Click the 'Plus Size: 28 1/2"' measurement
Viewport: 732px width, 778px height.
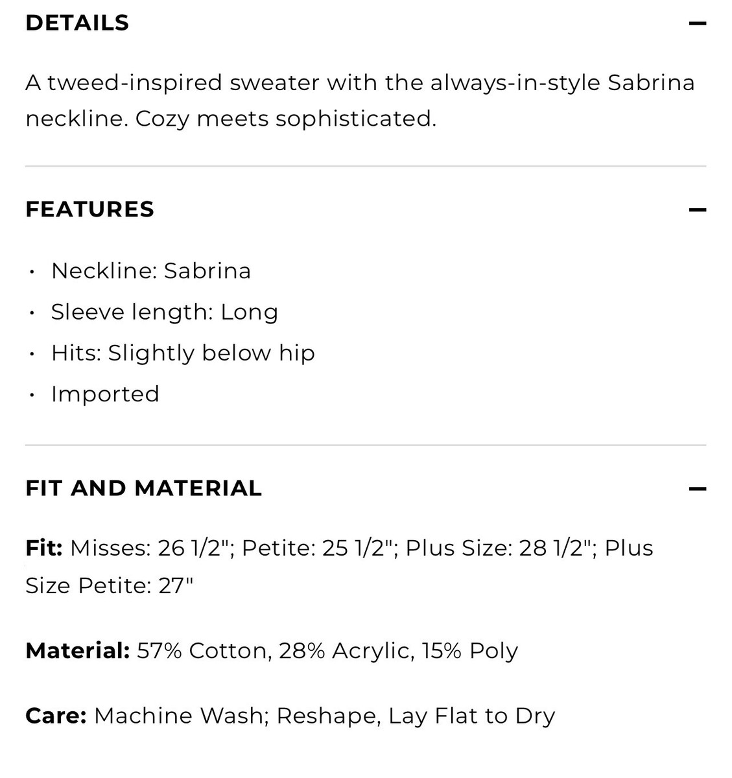click(x=501, y=548)
